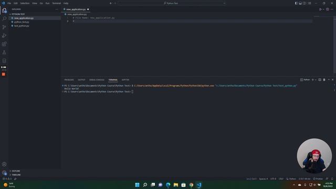Click the New Terminal plus icon
Image resolution: width=336 pixels, height=189 pixels.
point(313,80)
